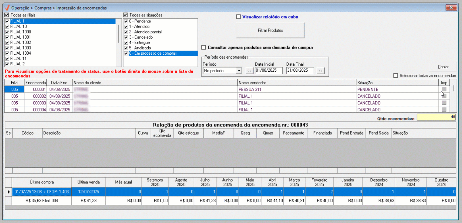Sort by Nome do cliente column header
The width and height of the screenshot is (462, 223).
coord(155,83)
